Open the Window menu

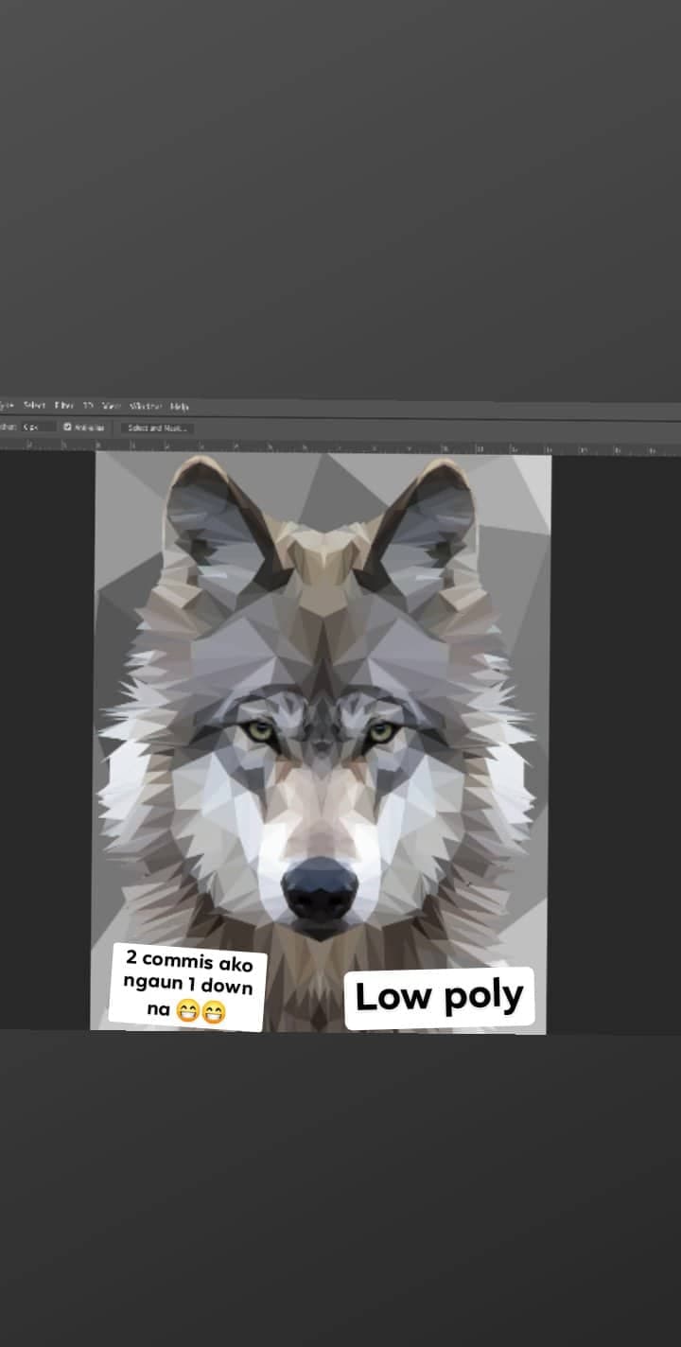coord(146,406)
